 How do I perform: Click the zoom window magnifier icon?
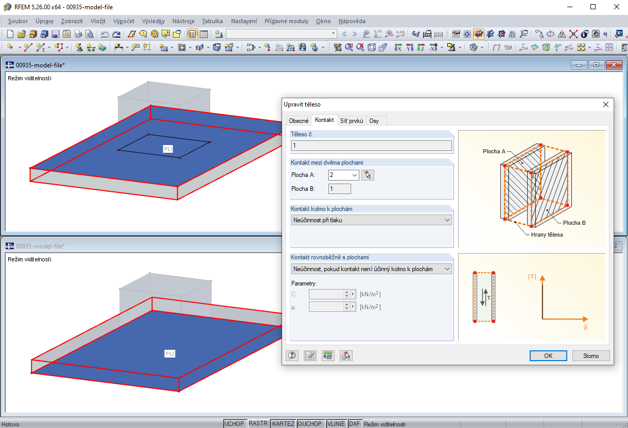click(348, 47)
